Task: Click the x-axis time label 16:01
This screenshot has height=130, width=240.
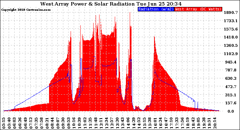Action: pos(155,123)
